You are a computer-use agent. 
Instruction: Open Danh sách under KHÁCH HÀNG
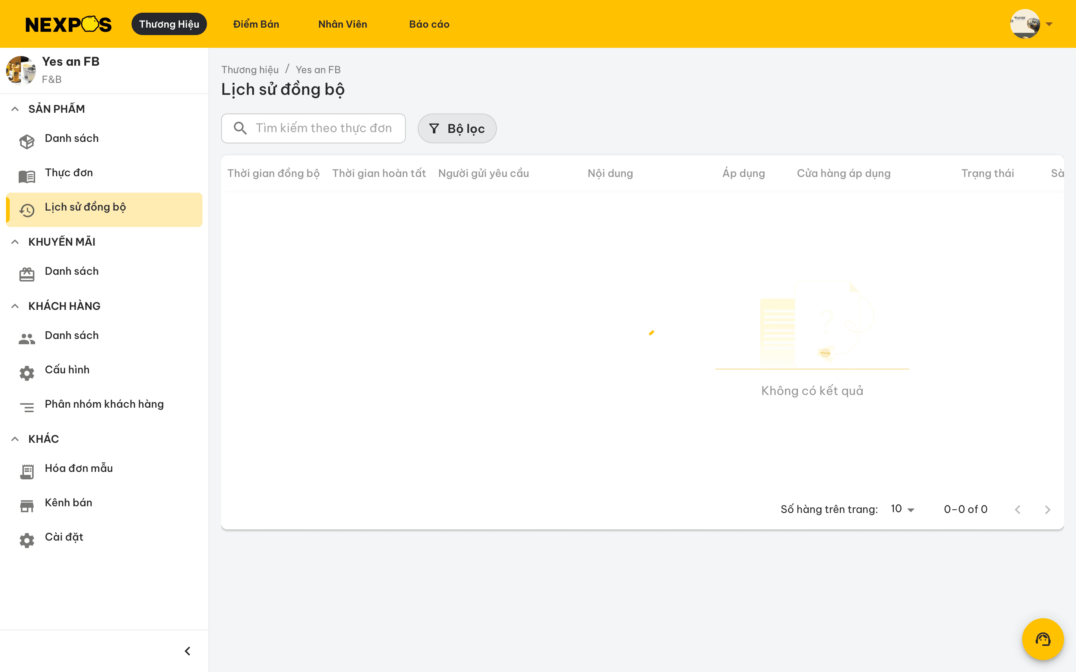[104, 338]
